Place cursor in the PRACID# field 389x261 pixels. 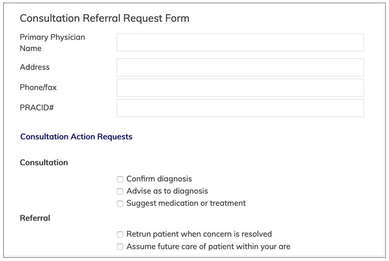(240, 108)
